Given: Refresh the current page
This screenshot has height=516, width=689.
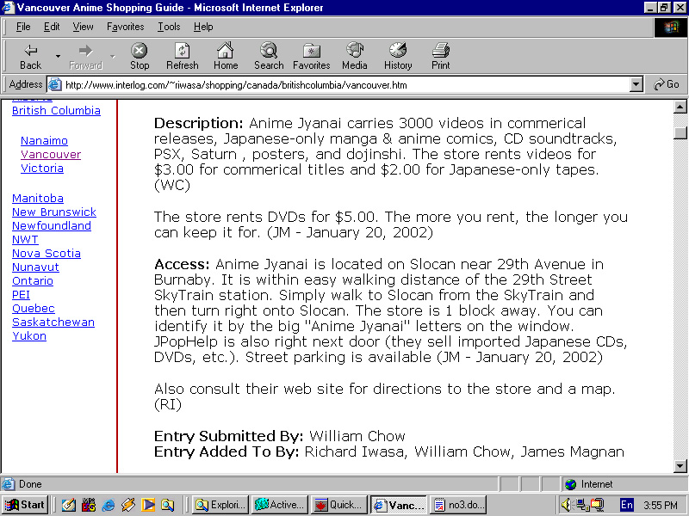Looking at the screenshot, I should pyautogui.click(x=182, y=57).
